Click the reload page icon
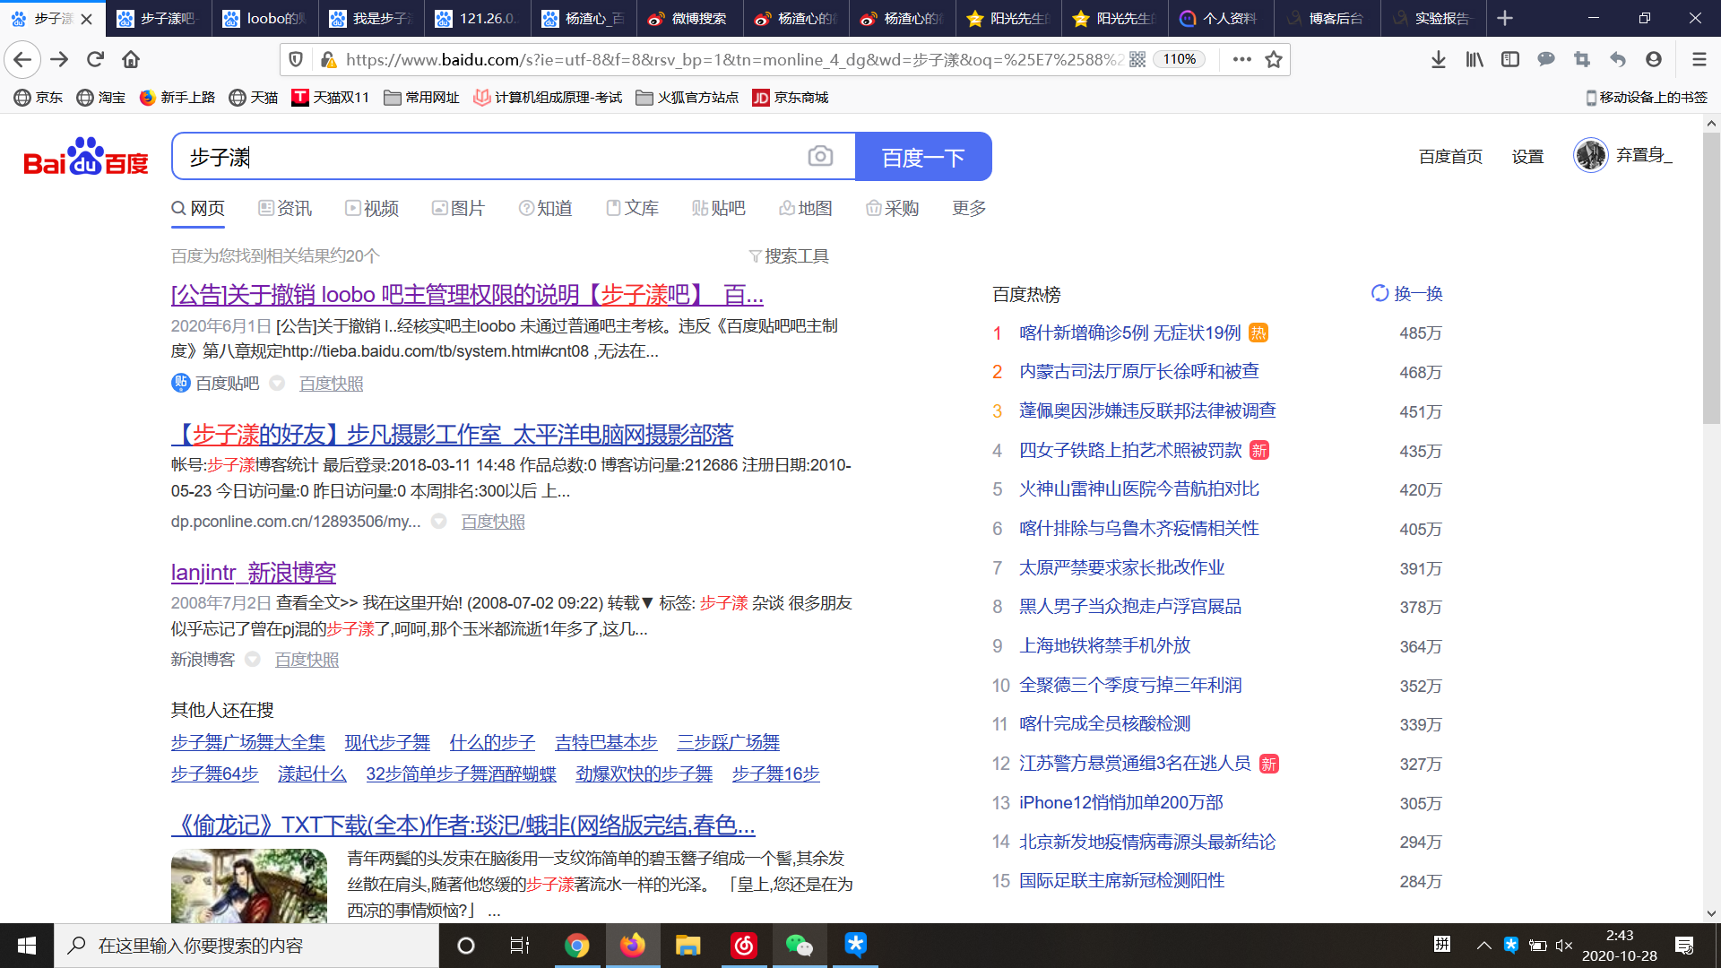The height and width of the screenshot is (968, 1721). 95,60
